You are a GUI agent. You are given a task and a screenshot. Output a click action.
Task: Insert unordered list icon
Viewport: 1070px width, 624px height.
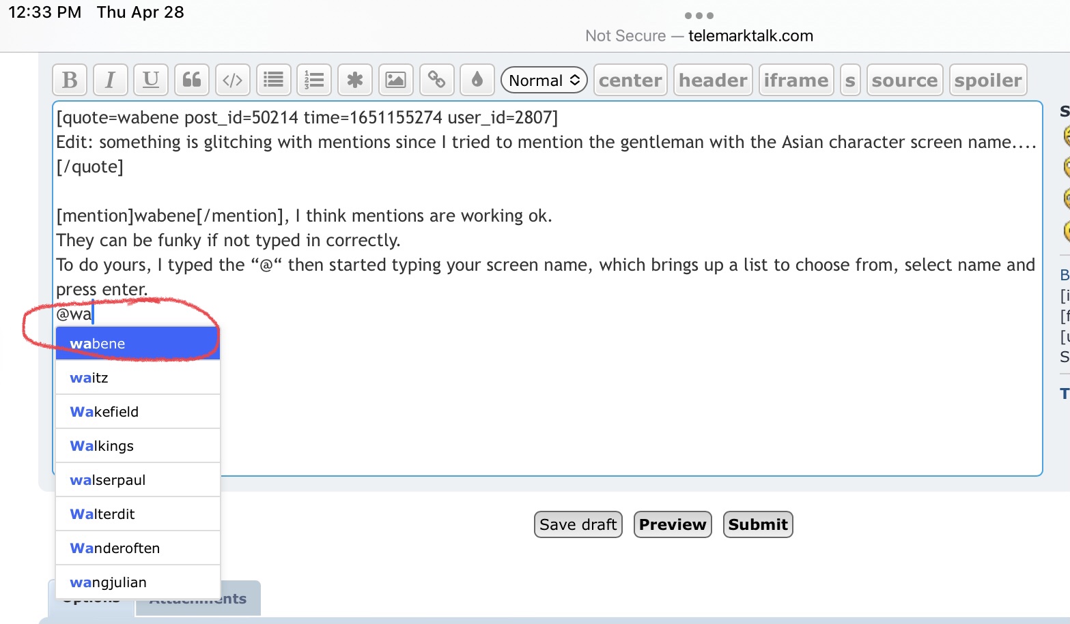[273, 80]
